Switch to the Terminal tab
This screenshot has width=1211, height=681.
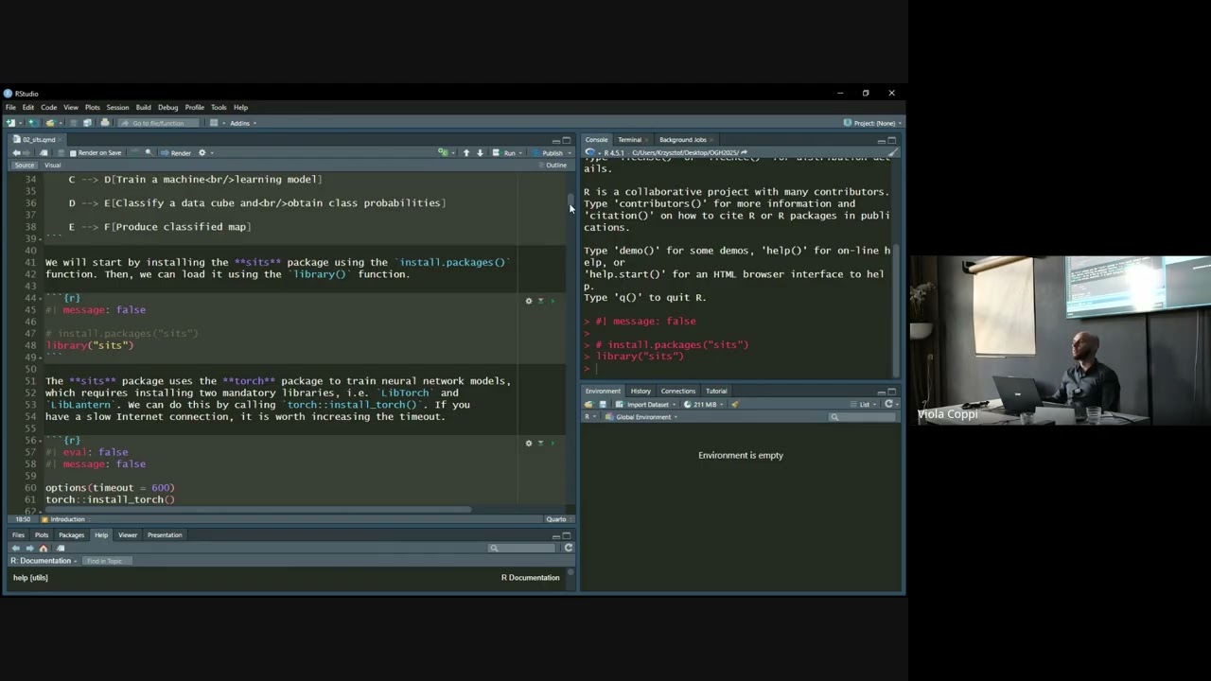pyautogui.click(x=629, y=140)
